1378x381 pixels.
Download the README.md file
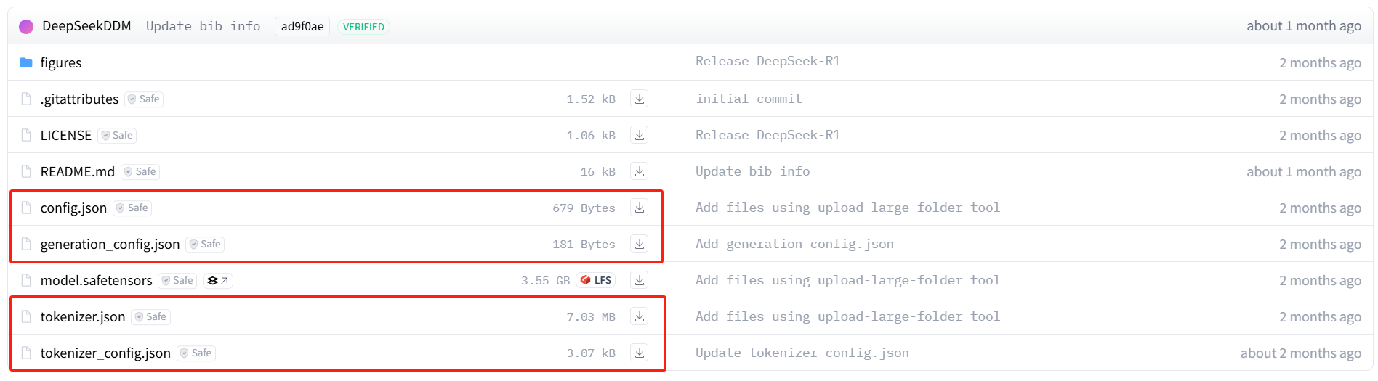click(640, 171)
